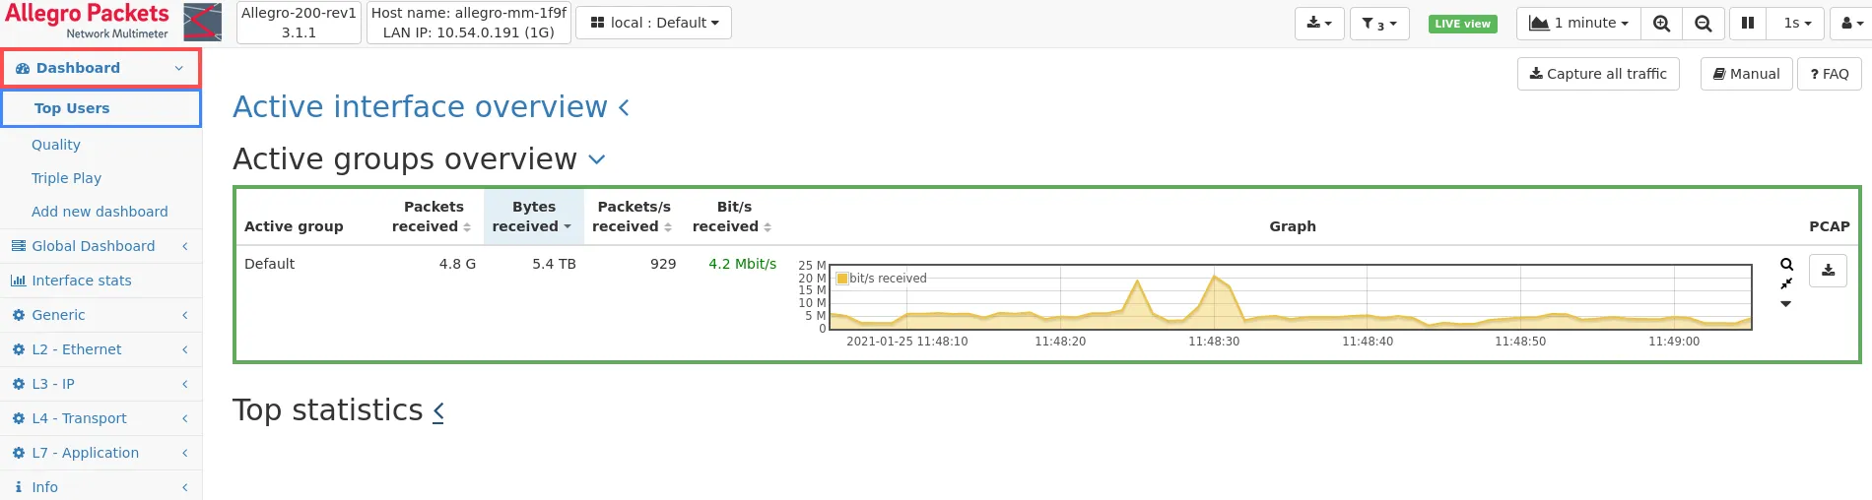Image resolution: width=1872 pixels, height=500 pixels.
Task: Open the user account menu
Action: [1850, 24]
